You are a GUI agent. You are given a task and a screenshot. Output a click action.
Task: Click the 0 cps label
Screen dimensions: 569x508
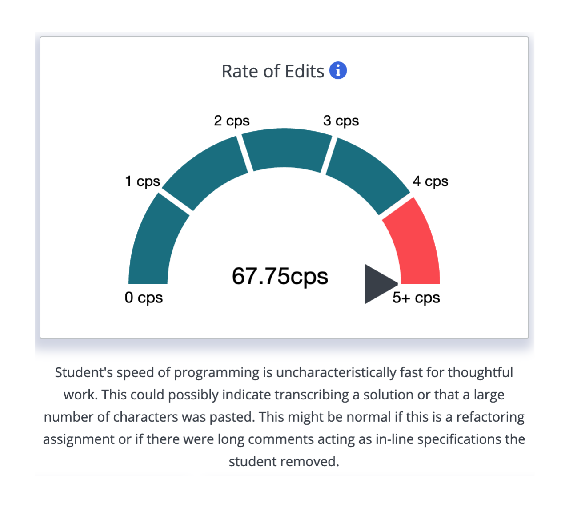point(144,298)
